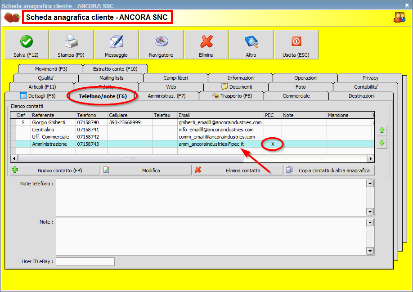The height and width of the screenshot is (292, 413).
Task: Click the Nuovo contatto (F4) button
Action: tap(54, 170)
